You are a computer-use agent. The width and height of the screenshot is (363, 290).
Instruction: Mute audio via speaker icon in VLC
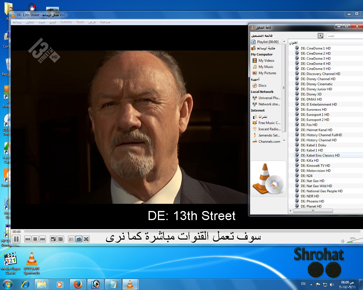(343, 241)
